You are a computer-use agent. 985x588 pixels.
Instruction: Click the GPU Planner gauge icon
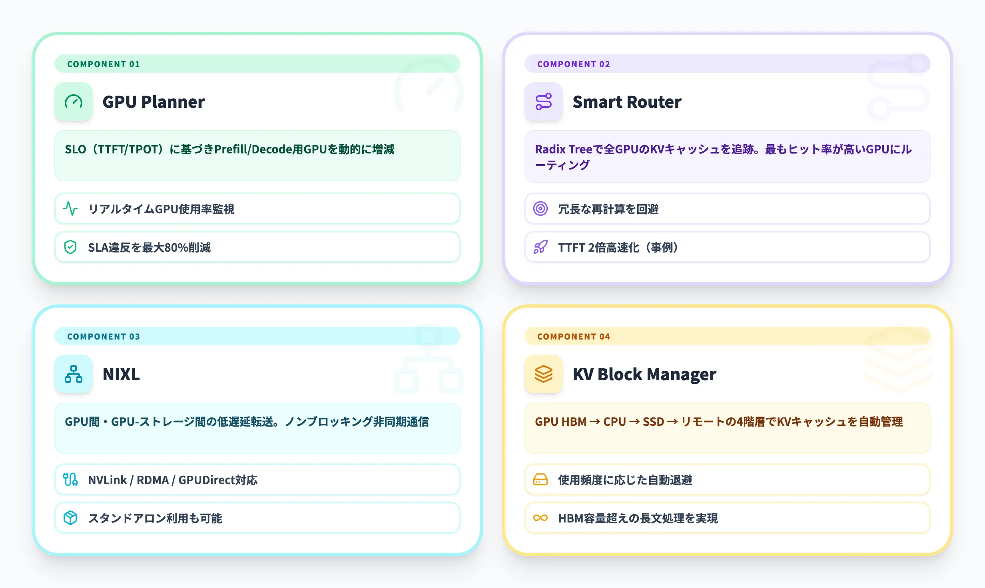[x=74, y=102]
